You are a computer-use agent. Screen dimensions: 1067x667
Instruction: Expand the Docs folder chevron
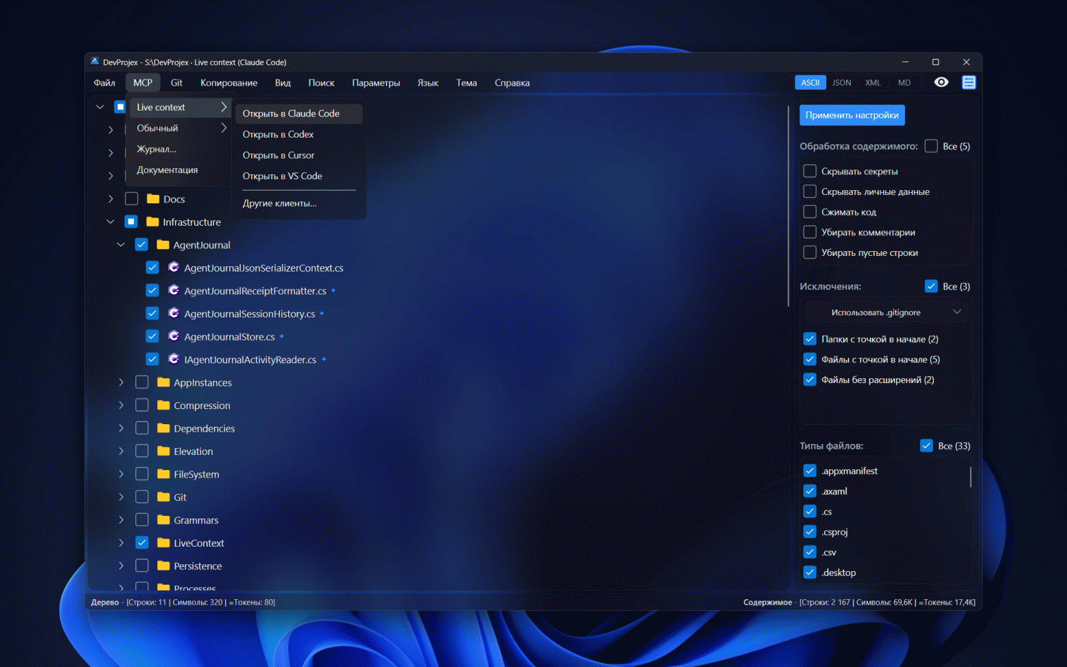pyautogui.click(x=111, y=198)
